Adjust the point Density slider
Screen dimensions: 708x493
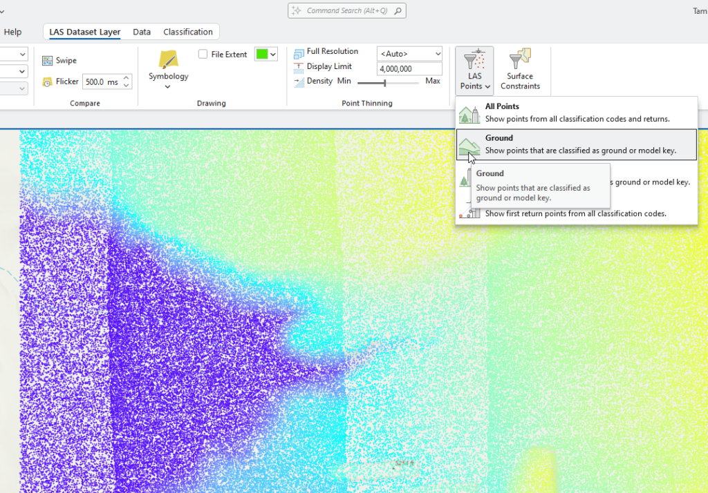pyautogui.click(x=384, y=84)
